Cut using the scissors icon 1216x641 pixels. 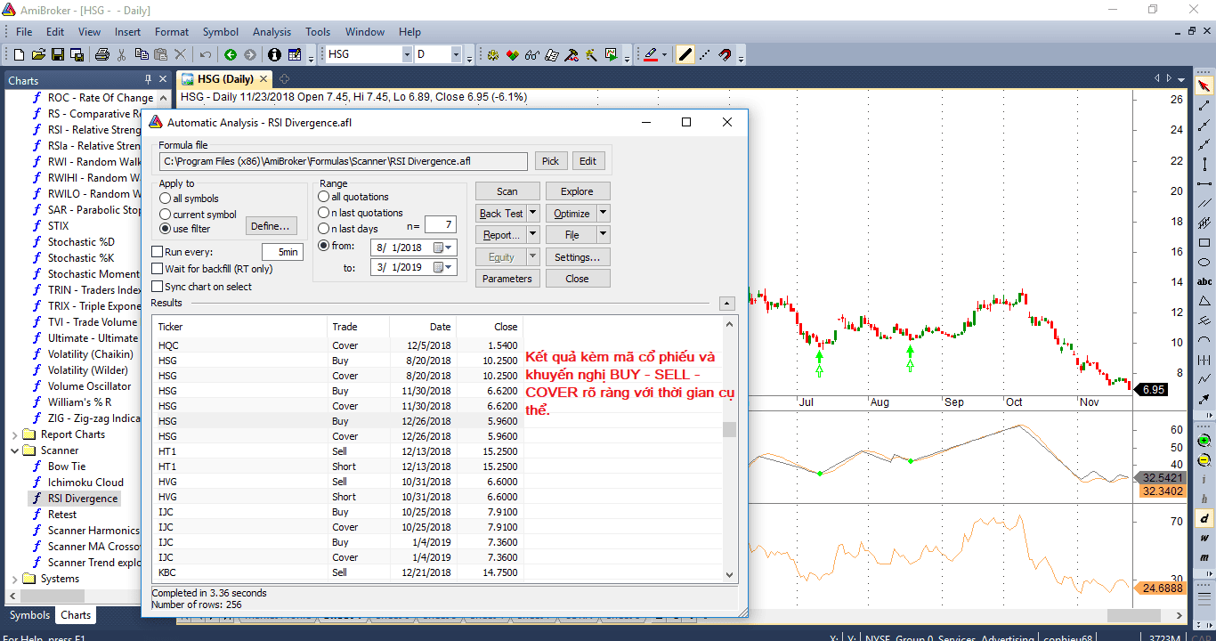point(121,55)
